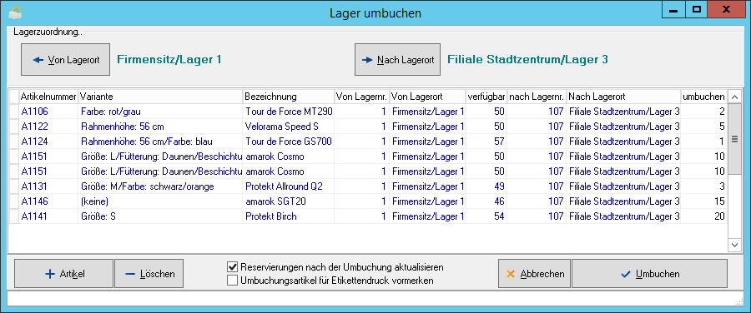Enable Umbuchungsartikel für Etikettendruck vormerken checkbox
Image resolution: width=751 pixels, height=313 pixels.
click(x=232, y=281)
